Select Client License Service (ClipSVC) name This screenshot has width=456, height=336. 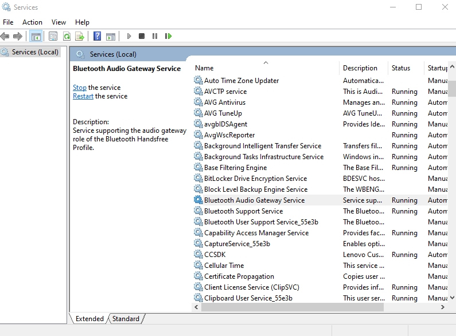point(252,287)
